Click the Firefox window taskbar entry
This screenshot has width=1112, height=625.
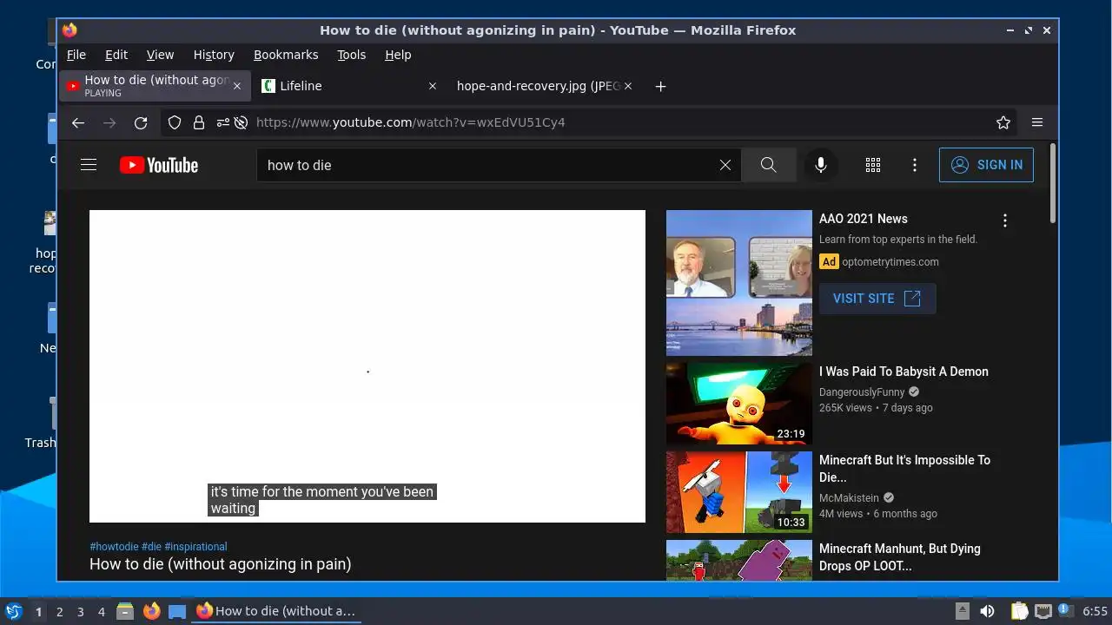coord(276,611)
